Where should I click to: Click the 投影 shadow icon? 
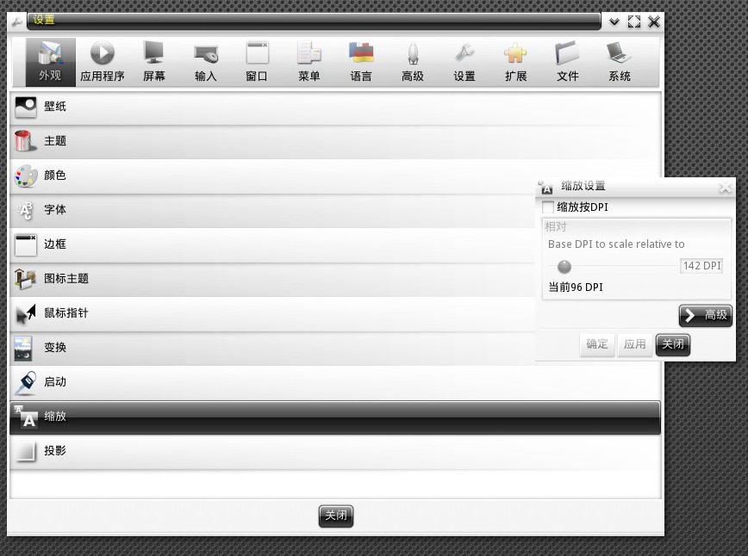[x=25, y=451]
